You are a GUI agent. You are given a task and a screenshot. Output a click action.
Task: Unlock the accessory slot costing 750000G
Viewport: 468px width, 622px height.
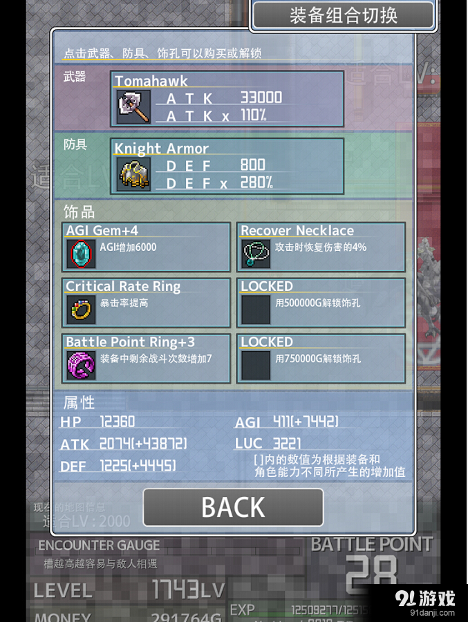[321, 359]
